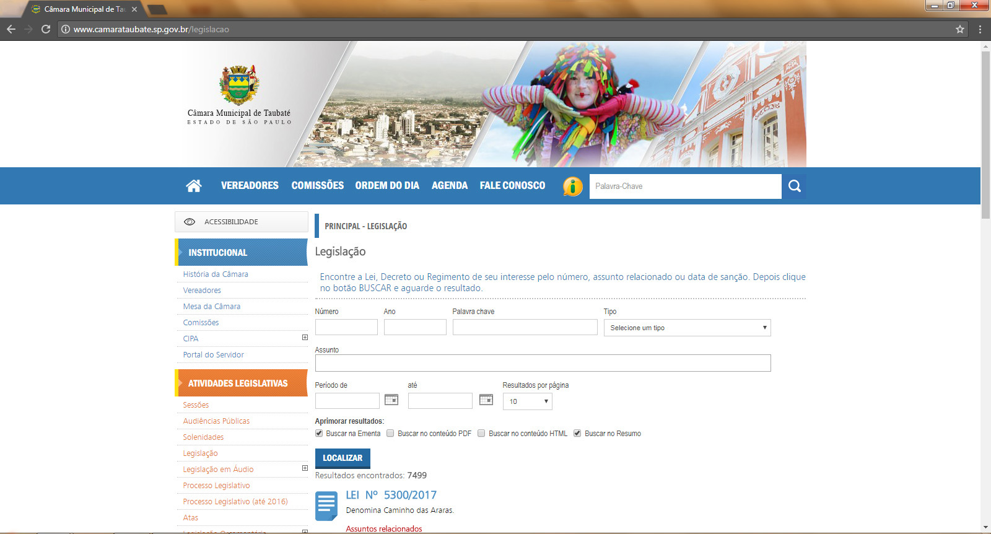Screen dimensions: 991x534
Task: Open sidebar Vereadores link
Action: [202, 290]
